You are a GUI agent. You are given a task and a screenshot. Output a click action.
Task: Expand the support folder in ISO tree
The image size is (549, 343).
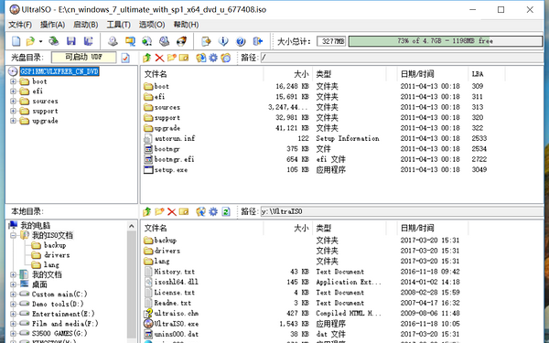tap(13, 111)
